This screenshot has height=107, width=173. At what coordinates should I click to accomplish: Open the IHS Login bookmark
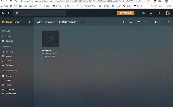tap(45, 6)
